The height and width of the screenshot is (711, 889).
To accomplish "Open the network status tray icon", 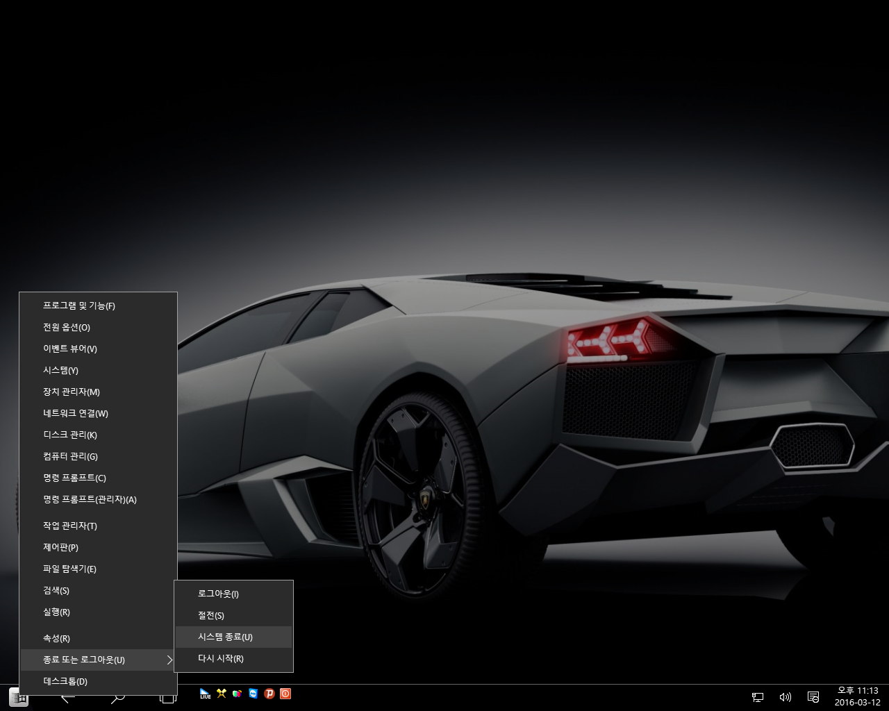I will (x=758, y=697).
